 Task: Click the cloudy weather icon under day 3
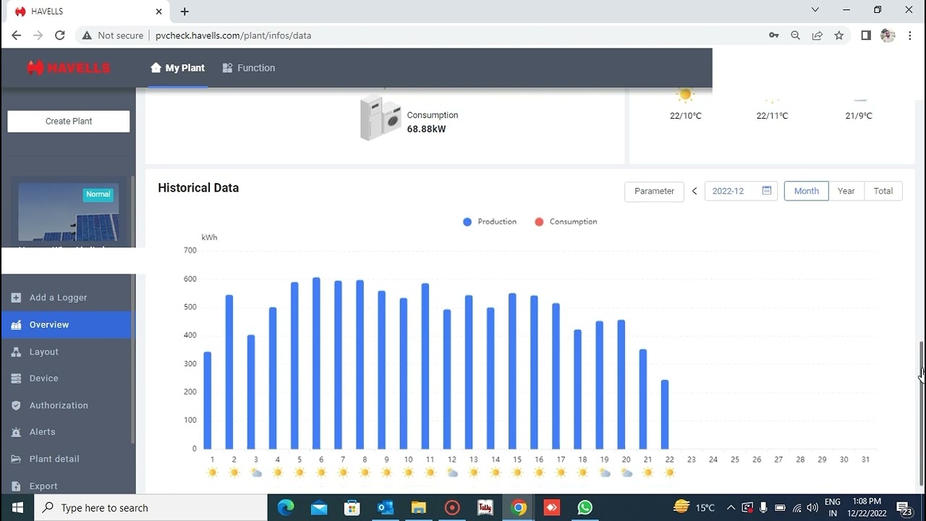tap(256, 473)
